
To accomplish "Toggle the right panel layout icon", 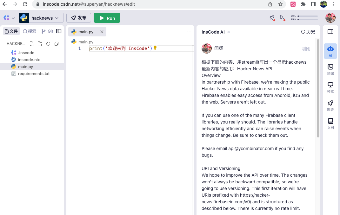I will pyautogui.click(x=330, y=32).
